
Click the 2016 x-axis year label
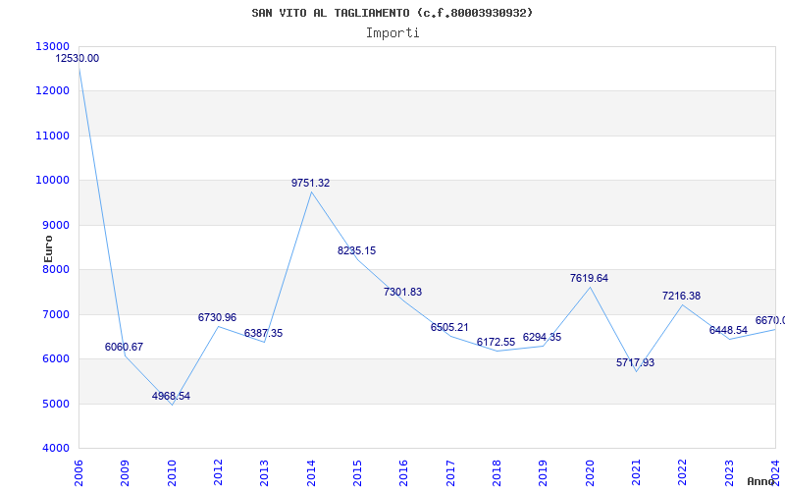point(404,473)
